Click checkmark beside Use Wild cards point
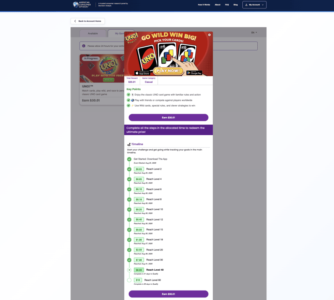334x300 pixels. [129, 105]
